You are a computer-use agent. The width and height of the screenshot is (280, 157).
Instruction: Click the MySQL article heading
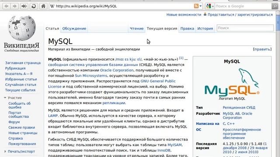point(60,41)
